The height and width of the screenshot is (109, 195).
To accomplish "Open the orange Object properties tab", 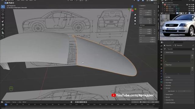I will pos(161,68).
